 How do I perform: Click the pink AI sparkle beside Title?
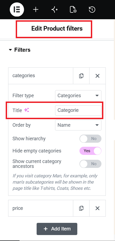tap(27, 110)
